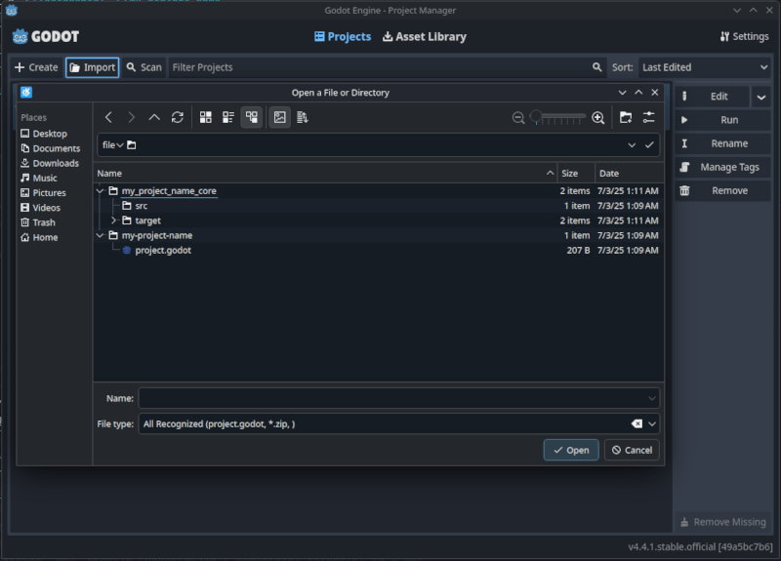Run the selected project
Image resolution: width=781 pixels, height=561 pixels.
pos(722,120)
